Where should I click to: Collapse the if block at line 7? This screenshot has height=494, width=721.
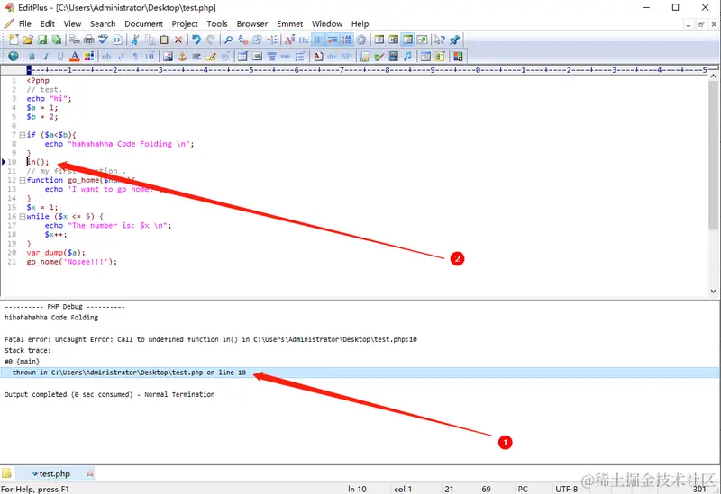pyautogui.click(x=22, y=135)
